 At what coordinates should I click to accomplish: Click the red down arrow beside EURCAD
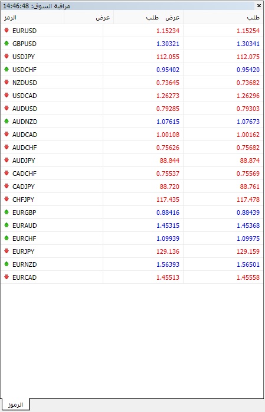[x=6, y=277]
